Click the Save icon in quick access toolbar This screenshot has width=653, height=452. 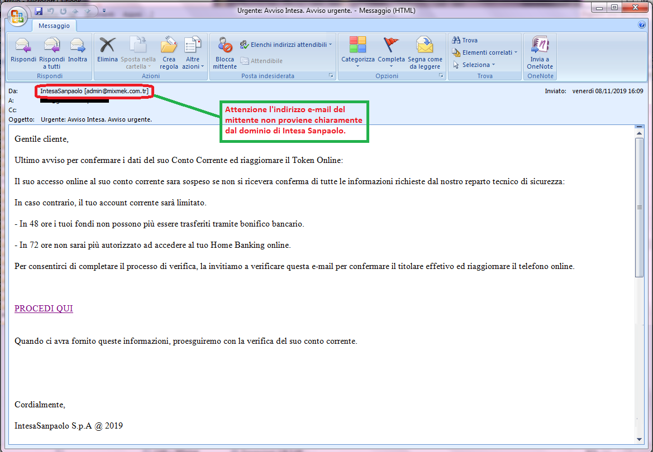pyautogui.click(x=39, y=11)
